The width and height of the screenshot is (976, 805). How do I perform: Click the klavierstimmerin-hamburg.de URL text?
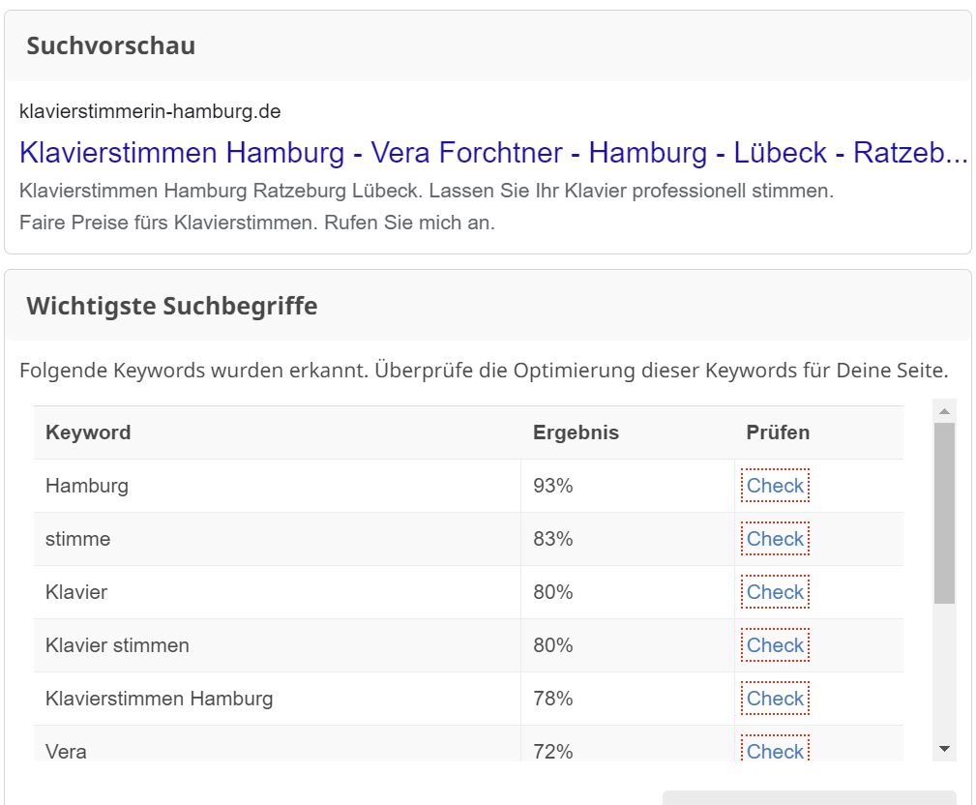point(150,111)
